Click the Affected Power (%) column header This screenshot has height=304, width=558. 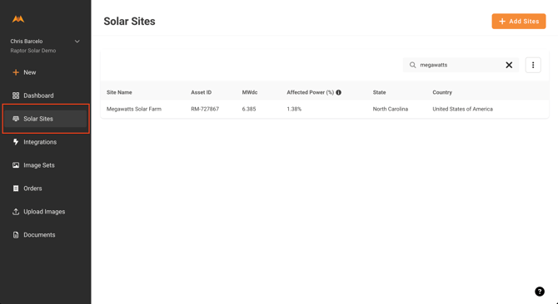(x=311, y=92)
